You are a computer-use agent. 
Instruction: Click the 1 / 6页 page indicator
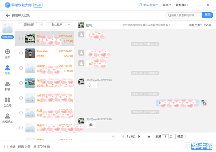coord(131,136)
